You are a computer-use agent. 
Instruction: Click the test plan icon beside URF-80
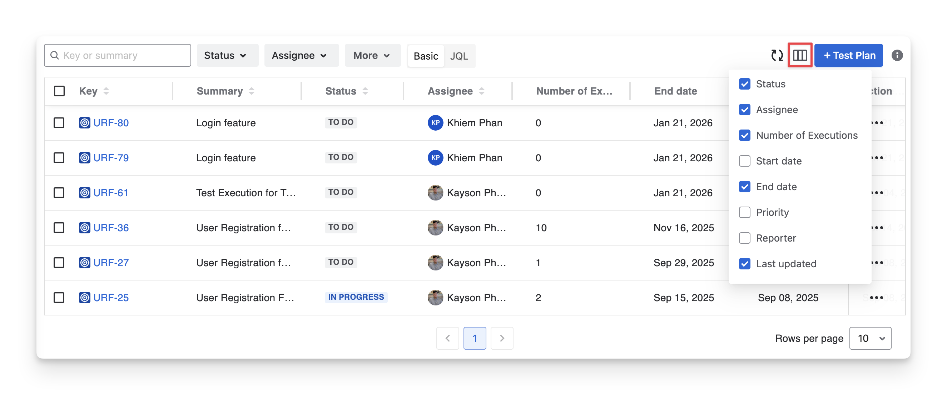[x=85, y=123]
